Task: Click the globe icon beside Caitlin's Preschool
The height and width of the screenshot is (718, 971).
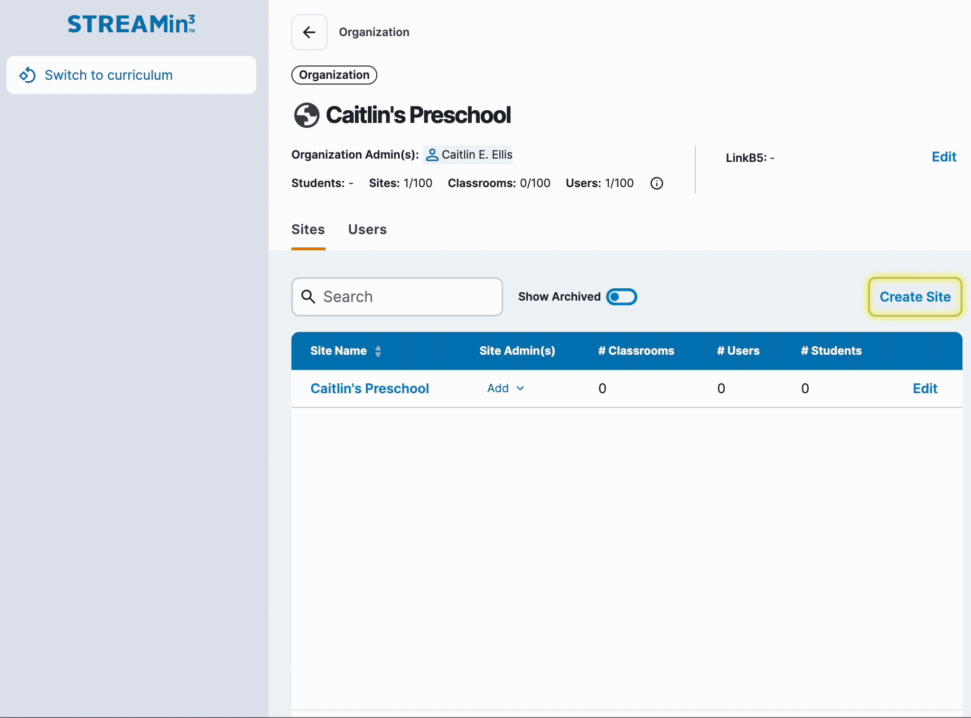Action: (x=307, y=115)
